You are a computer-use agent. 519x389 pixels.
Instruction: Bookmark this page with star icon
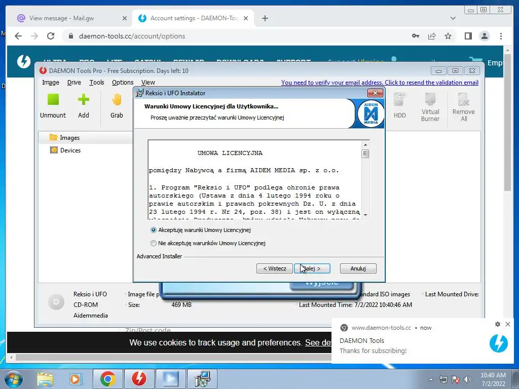tap(448, 36)
